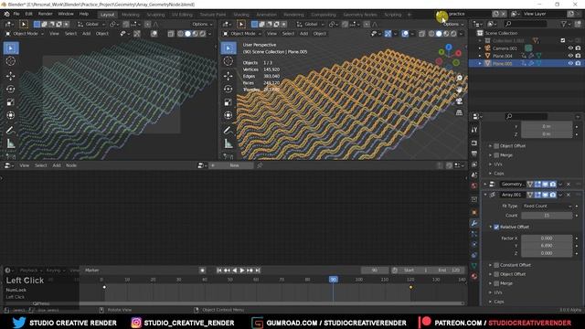The image size is (585, 329).
Task: Select the Scale tool in left viewport
Action: (x=10, y=102)
